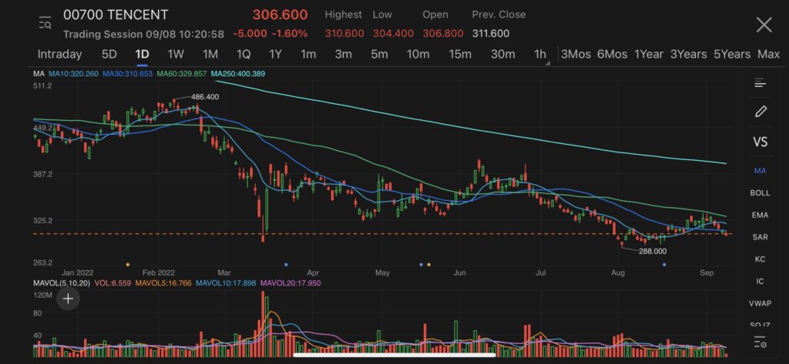Open the stock search list icon
This screenshot has height=364, width=789.
pyautogui.click(x=45, y=23)
